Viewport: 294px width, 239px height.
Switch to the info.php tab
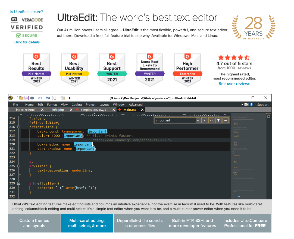(x=58, y=110)
